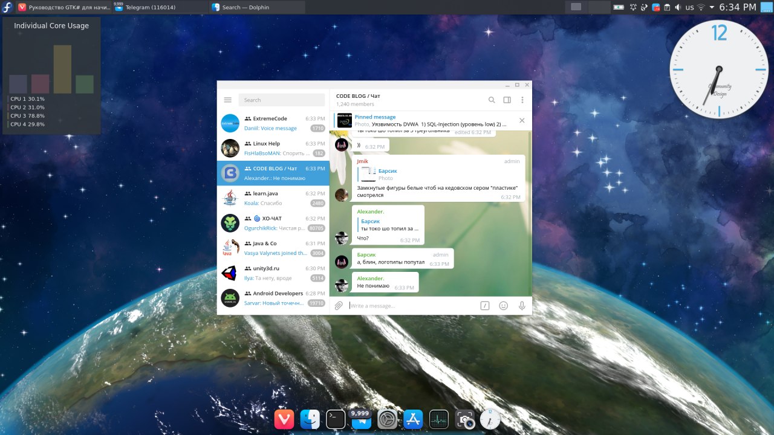Record a voice message with the microphone
The width and height of the screenshot is (774, 435).
522,306
